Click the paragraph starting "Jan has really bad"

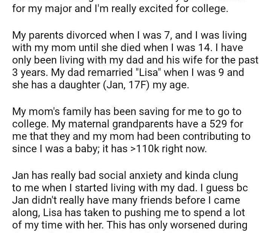(128, 200)
